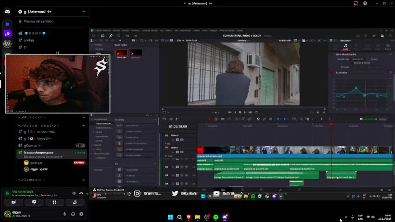Watch gordo gay's EN VIVO stream
The width and height of the screenshot is (395, 222).
tap(79, 162)
